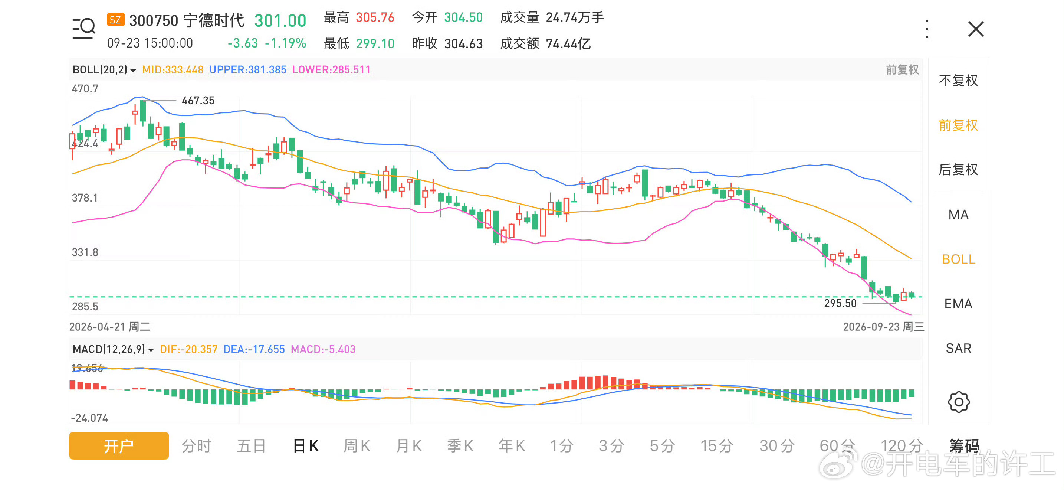1064x490 pixels.
Task: Click the current price 301.00
Action: tap(280, 20)
